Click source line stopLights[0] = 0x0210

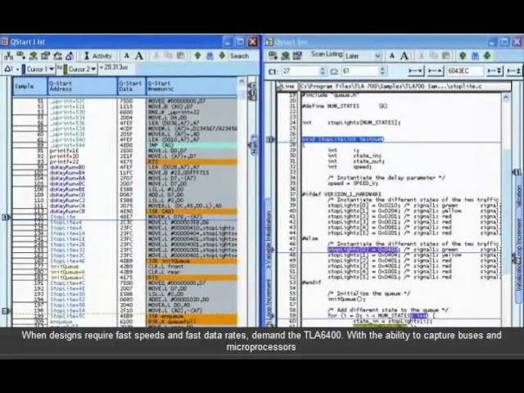tap(363, 206)
